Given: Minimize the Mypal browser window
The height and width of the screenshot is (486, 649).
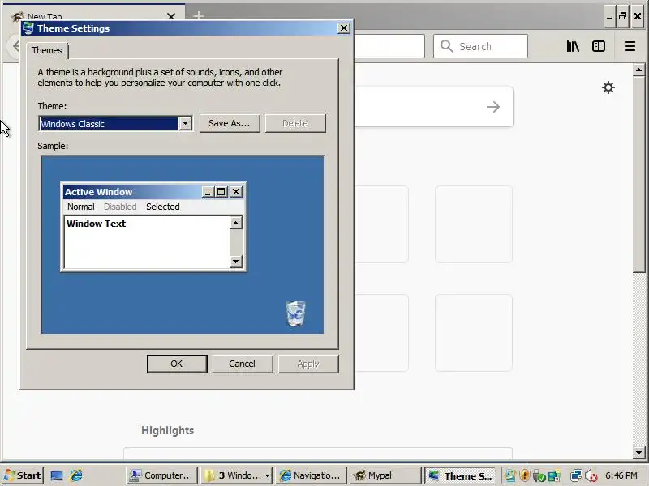Looking at the screenshot, I should pyautogui.click(x=609, y=16).
